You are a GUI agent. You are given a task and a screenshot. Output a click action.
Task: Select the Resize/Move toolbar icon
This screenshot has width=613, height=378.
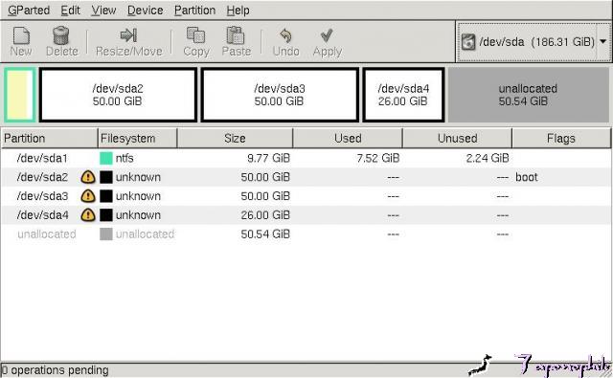tap(128, 35)
